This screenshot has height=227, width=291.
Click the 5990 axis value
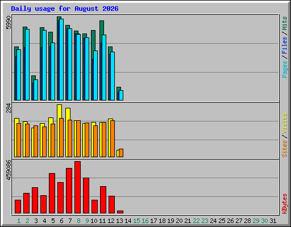pos(9,23)
